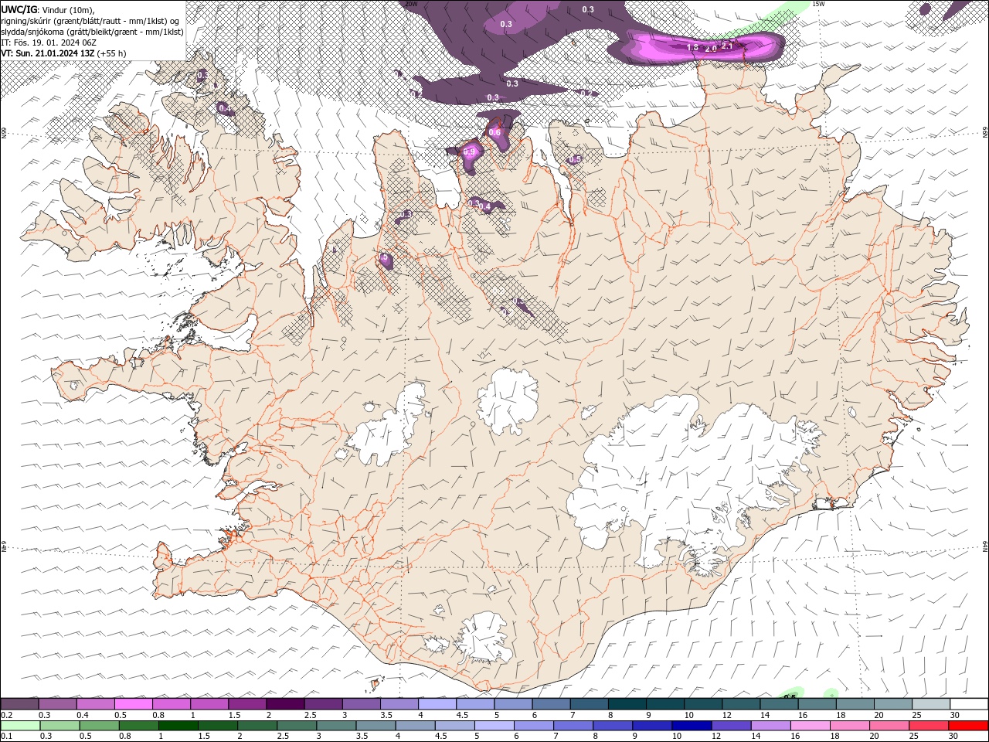Pick the lower legend green swatch at 0.5
This screenshot has height=742, width=989.
point(99,726)
